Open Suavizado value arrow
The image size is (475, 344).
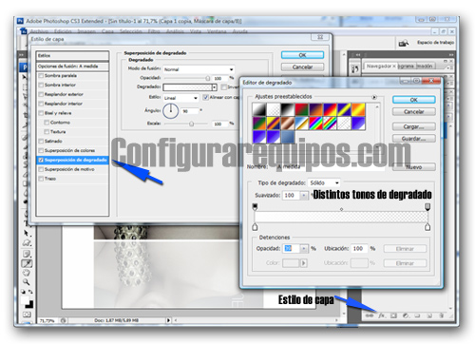tap(303, 196)
